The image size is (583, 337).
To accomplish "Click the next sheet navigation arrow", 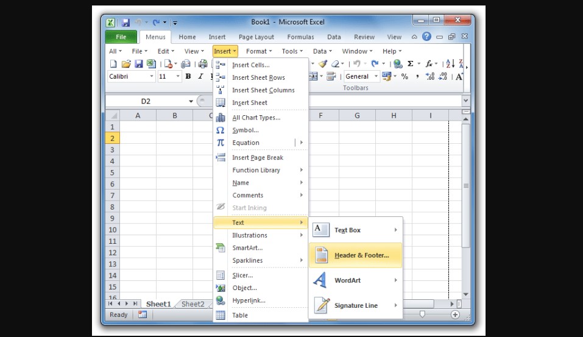I will [x=127, y=303].
